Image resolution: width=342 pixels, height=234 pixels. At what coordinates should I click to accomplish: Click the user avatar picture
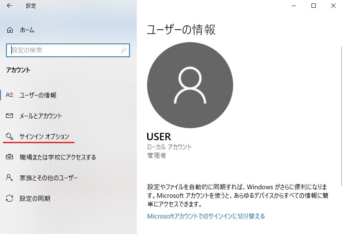pyautogui.click(x=190, y=85)
